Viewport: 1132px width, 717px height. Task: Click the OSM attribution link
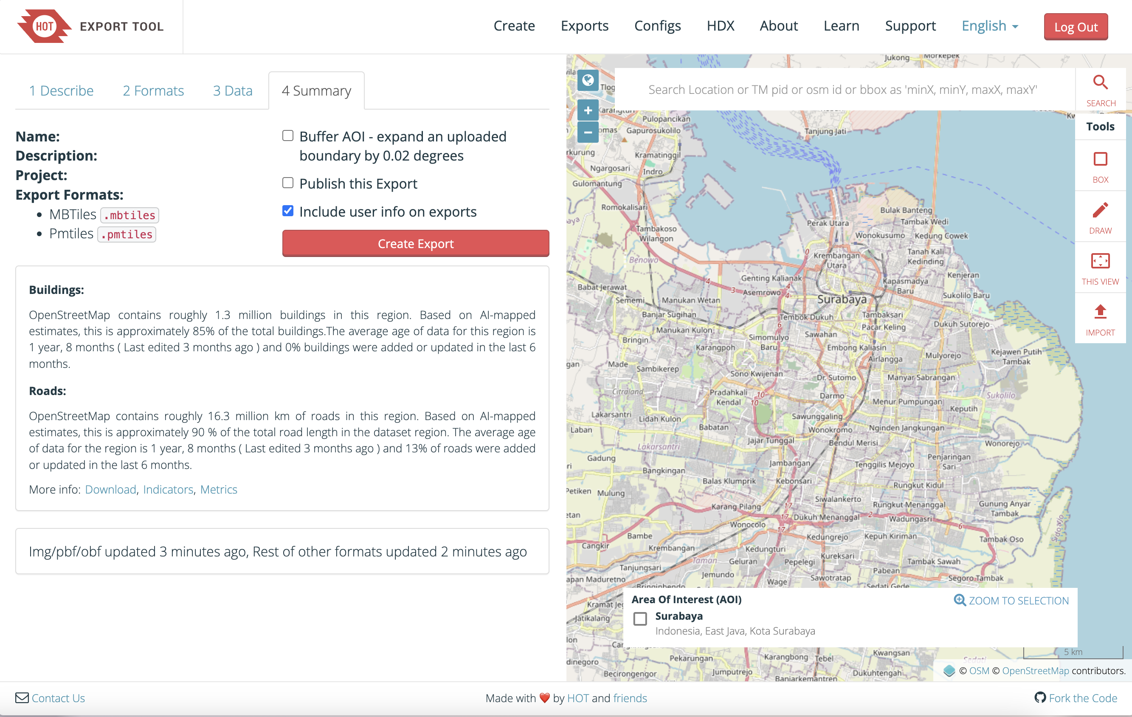979,671
